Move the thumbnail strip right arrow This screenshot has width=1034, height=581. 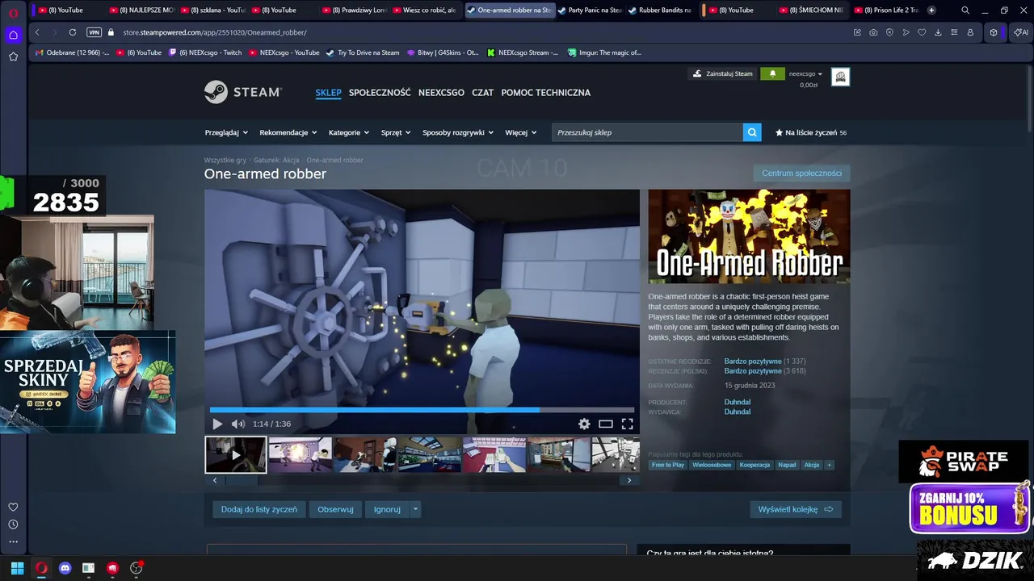(x=629, y=480)
